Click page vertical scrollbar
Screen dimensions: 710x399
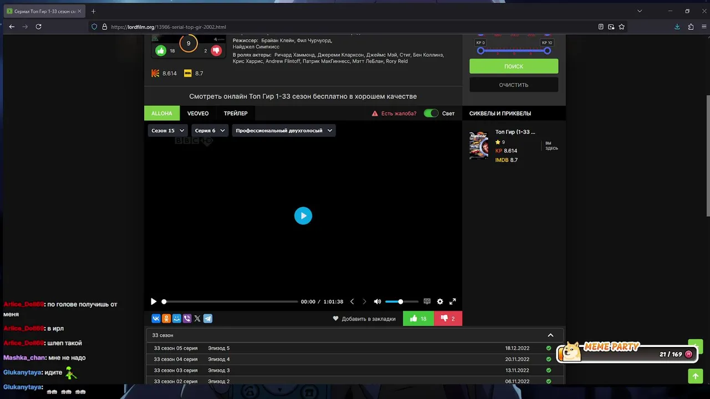[707, 155]
